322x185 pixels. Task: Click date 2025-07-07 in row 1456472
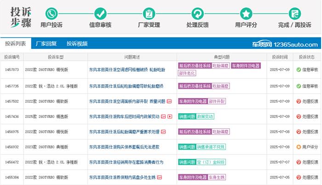[x=280, y=162]
